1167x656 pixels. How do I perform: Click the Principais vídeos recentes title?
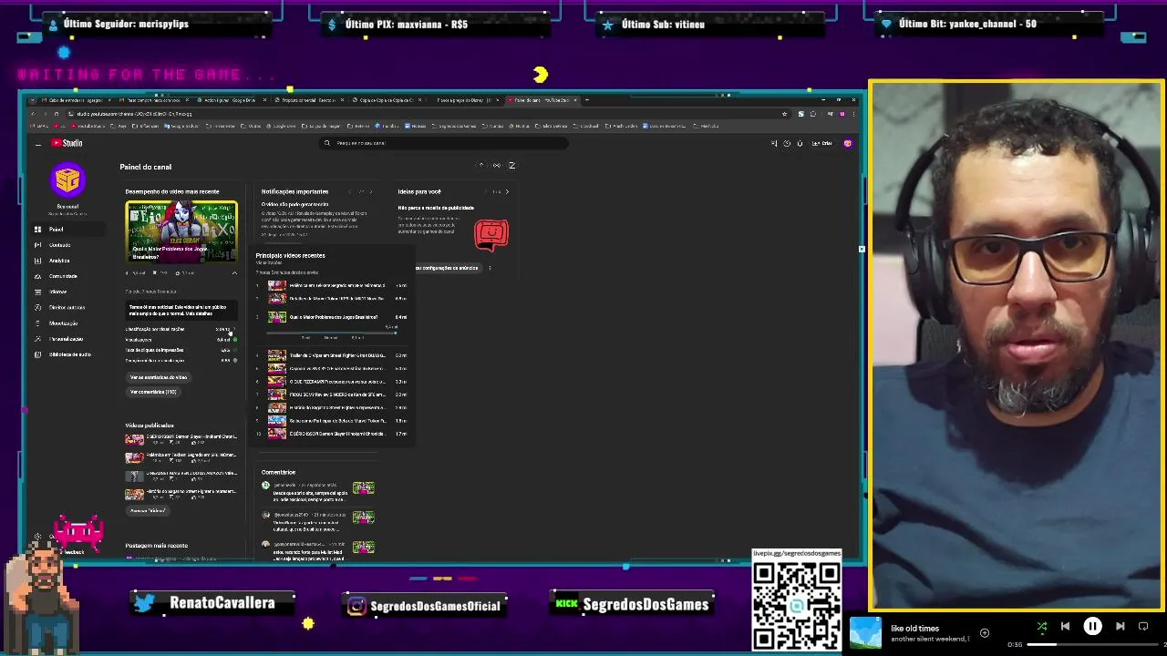click(x=290, y=255)
